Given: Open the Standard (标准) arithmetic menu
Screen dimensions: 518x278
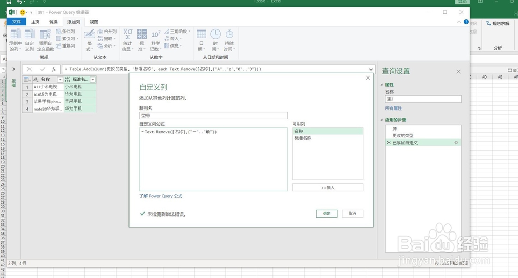Looking at the screenshot, I should pos(142,40).
